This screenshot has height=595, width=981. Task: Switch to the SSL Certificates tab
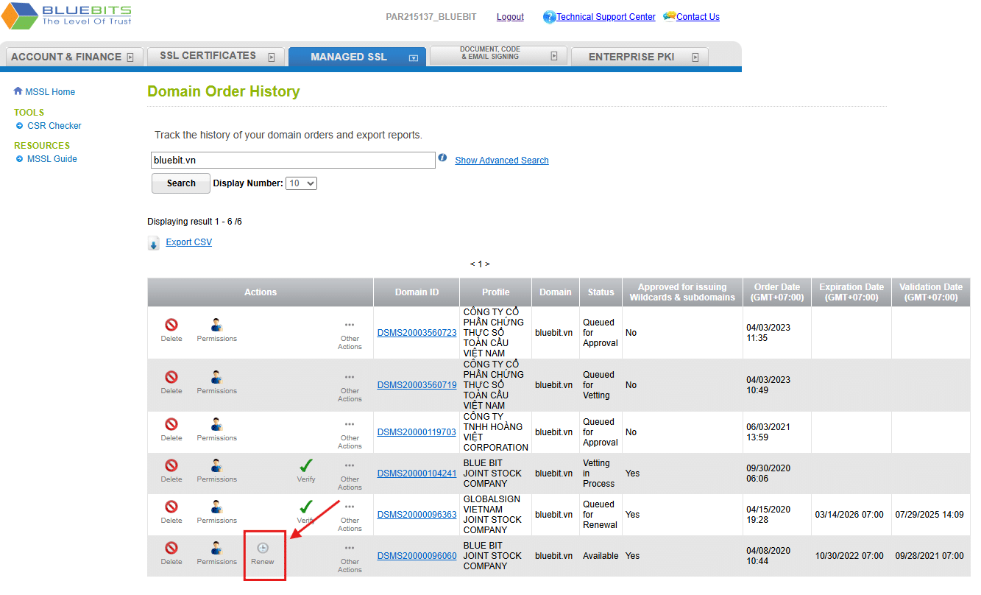[x=208, y=56]
